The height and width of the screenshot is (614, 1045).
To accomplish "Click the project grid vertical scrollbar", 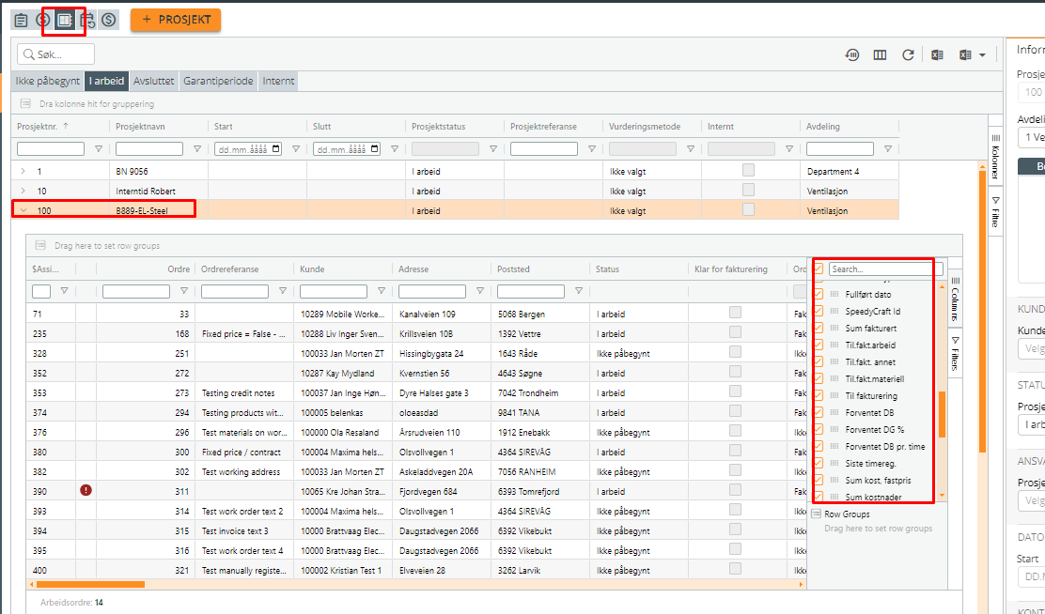I will 982,313.
